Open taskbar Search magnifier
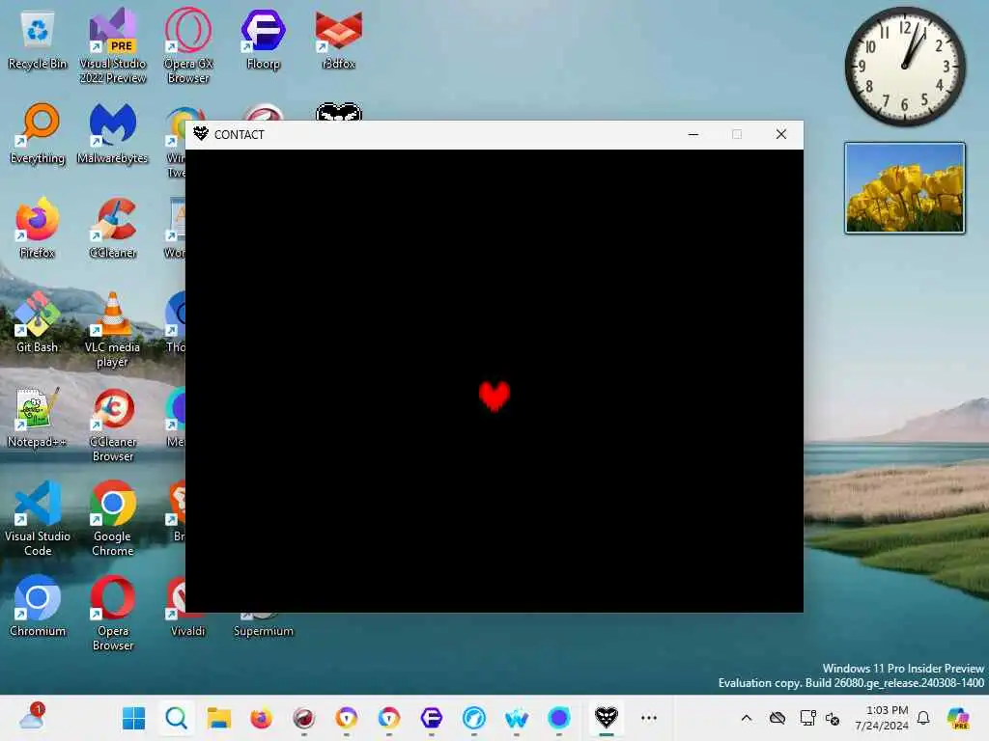 (176, 718)
